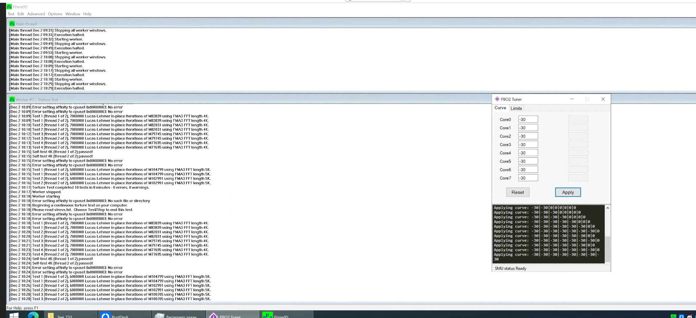
Task: Click the PBO2 Tuner log scrollbar thumb
Action: (x=608, y=249)
